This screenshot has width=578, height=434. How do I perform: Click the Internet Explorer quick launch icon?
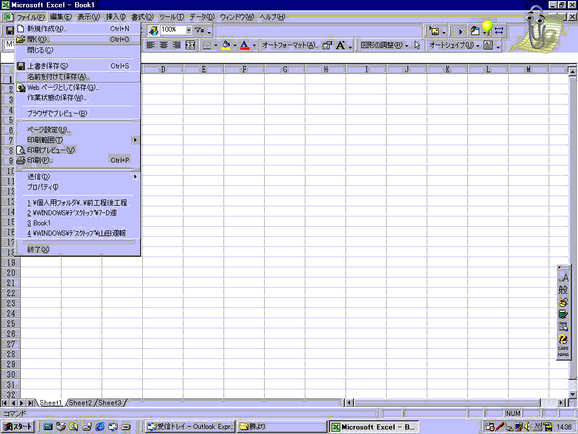click(x=100, y=427)
